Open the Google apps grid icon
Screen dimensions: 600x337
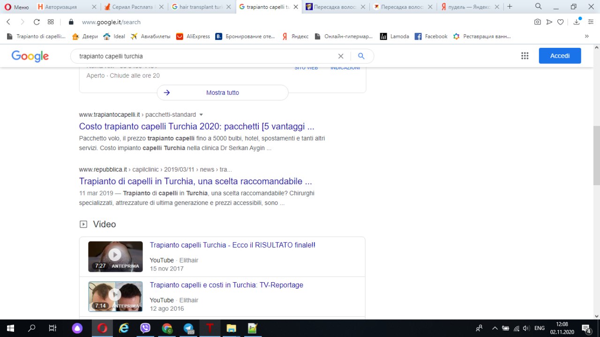[x=525, y=56]
